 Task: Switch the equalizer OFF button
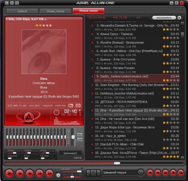click(x=80, y=134)
